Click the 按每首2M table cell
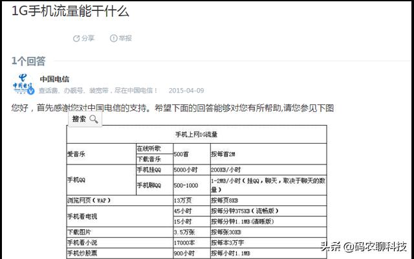The image size is (414, 259). point(268,154)
